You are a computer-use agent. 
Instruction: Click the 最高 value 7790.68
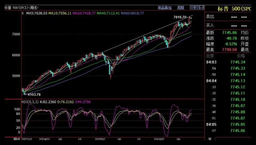pyautogui.click(x=229, y=49)
